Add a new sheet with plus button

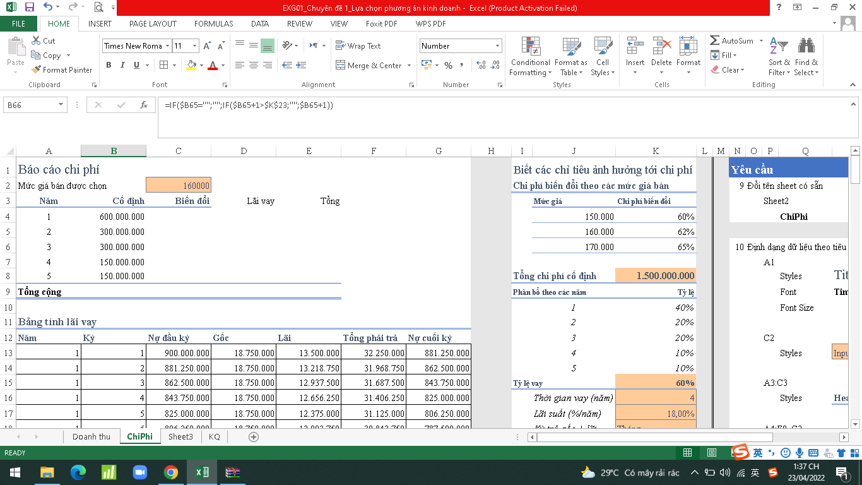tap(254, 437)
